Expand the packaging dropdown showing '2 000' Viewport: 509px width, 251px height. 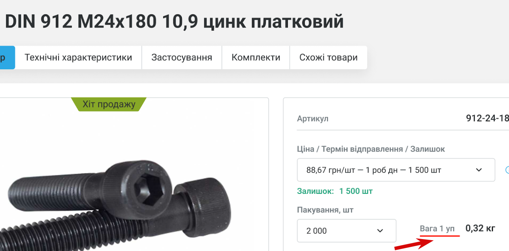click(346, 231)
